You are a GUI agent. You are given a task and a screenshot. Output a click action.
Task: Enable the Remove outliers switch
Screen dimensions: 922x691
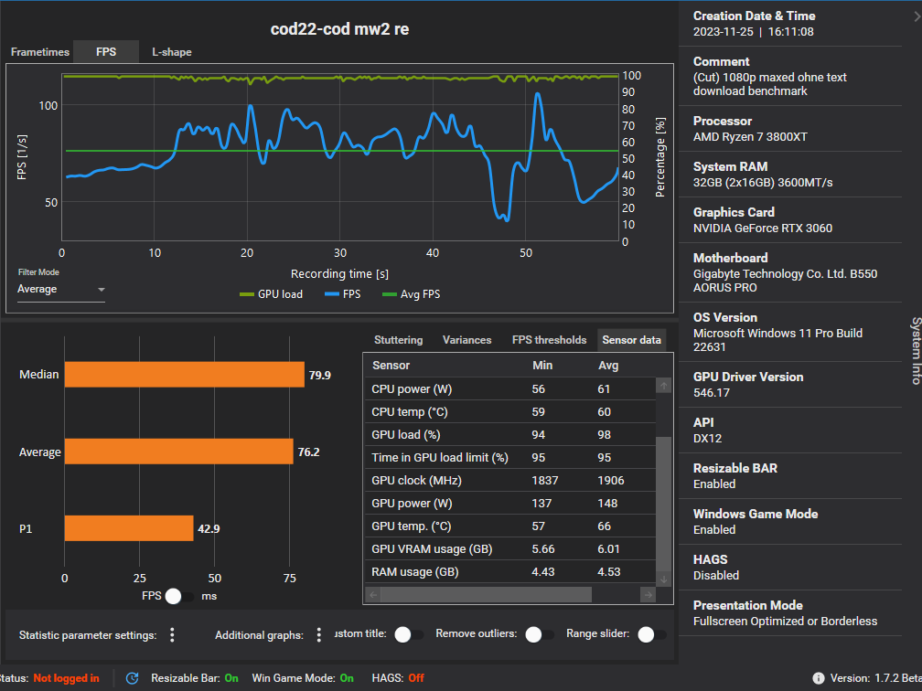[540, 634]
